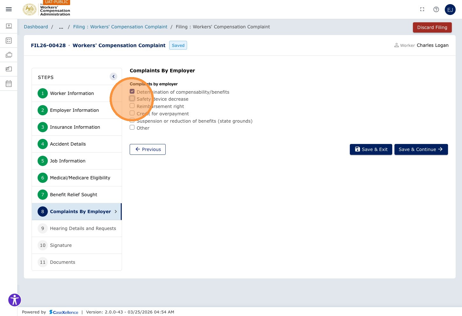This screenshot has height=316, width=462.
Task: Go to step 9 Hearing Details and Requests
Action: [x=77, y=228]
